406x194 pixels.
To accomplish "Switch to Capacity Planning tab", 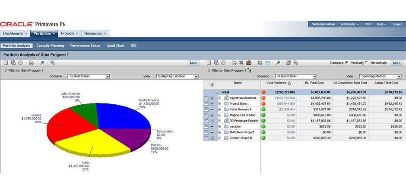I will 50,45.
